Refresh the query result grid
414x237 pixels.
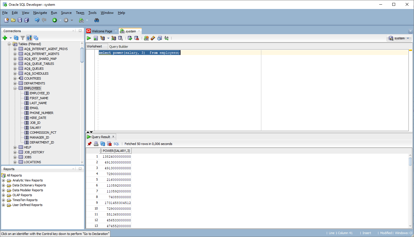coord(102,144)
